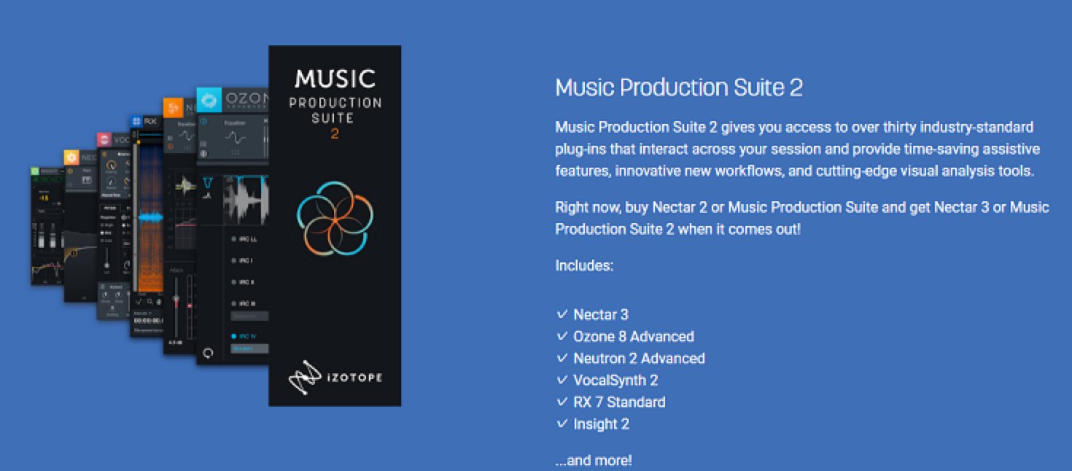Click the orange-and-blue circular suite emblem
Screen dimensions: 1072x471
click(x=334, y=218)
